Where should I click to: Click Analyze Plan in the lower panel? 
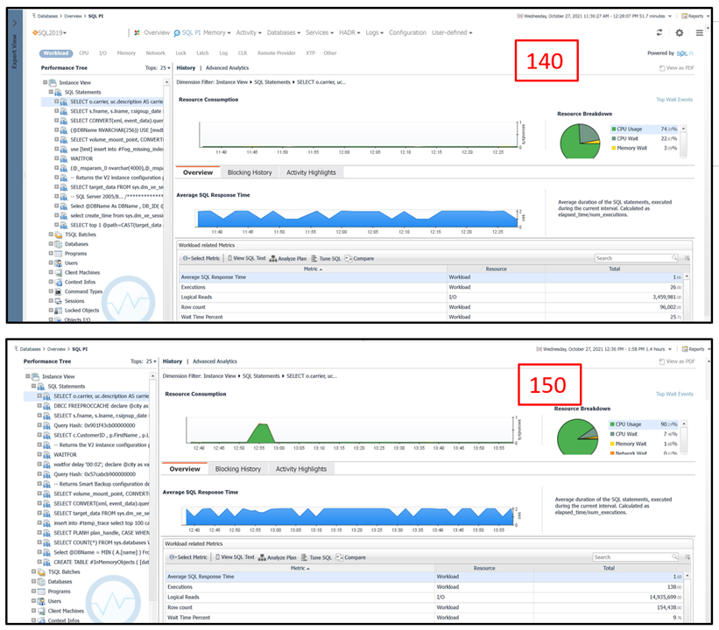tap(277, 557)
